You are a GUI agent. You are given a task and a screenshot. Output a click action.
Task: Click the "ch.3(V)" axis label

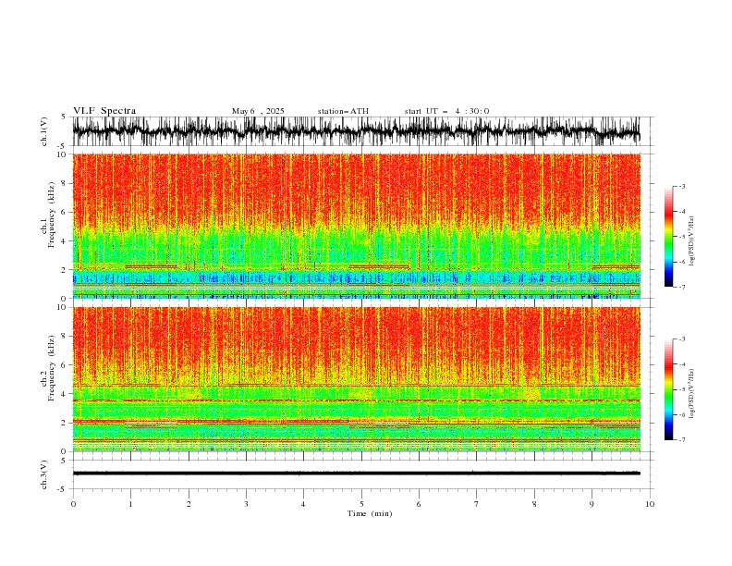pos(44,474)
